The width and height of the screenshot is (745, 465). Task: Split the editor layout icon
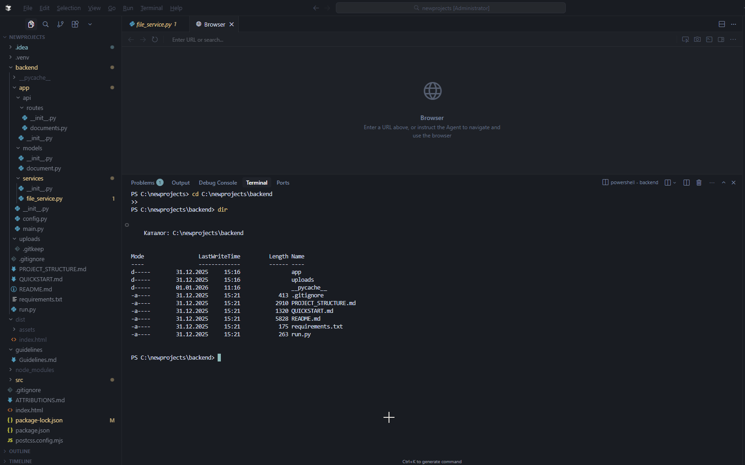tap(722, 24)
